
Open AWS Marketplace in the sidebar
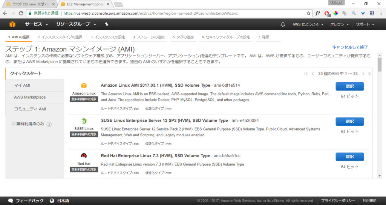(x=35, y=97)
